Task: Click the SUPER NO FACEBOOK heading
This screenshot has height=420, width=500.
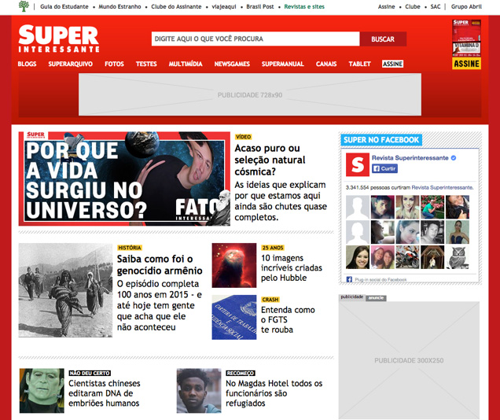Action: point(381,140)
